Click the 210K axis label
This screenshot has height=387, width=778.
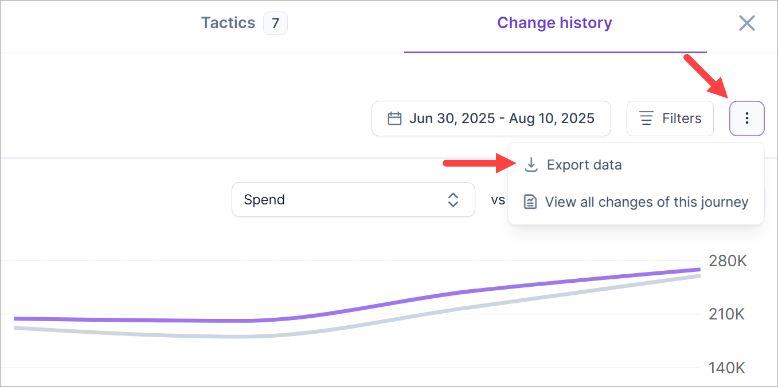[x=728, y=314]
